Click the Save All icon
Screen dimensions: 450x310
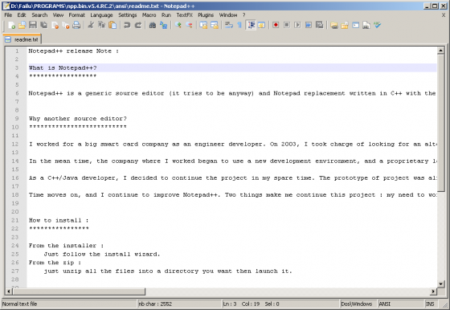tap(44, 25)
